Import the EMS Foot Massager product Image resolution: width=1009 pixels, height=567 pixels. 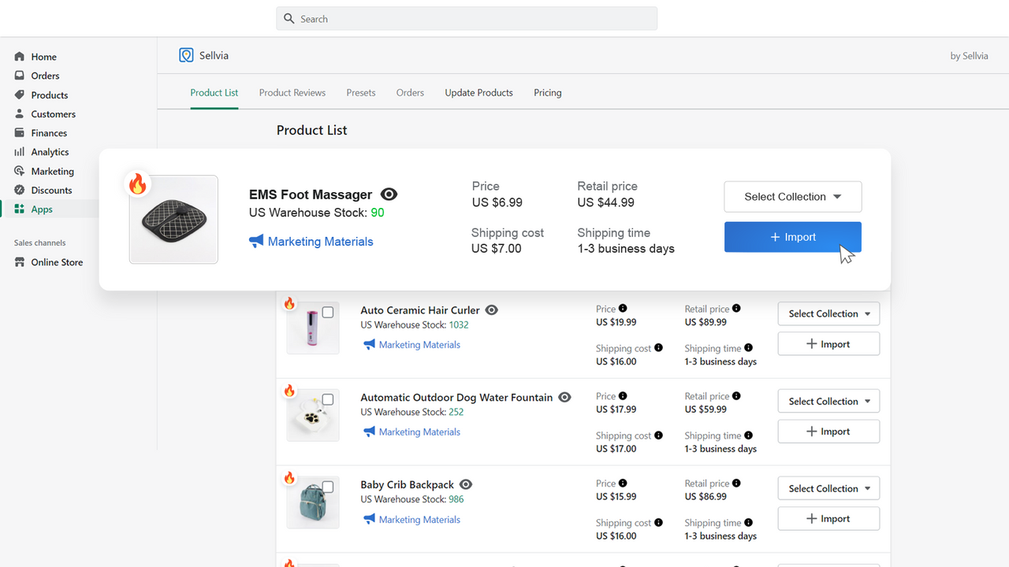792,236
